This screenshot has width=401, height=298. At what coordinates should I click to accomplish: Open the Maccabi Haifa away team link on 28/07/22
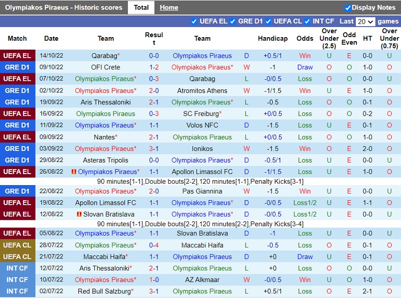[x=202, y=245]
